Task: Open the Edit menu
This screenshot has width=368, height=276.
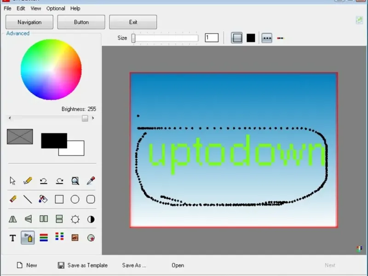Action: pos(21,8)
